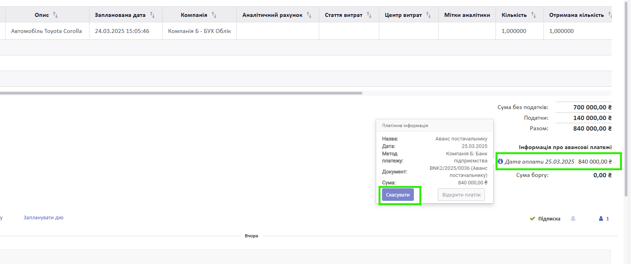This screenshot has width=631, height=264.
Task: Click the sort arrows next to Компанія
Action: point(214,15)
